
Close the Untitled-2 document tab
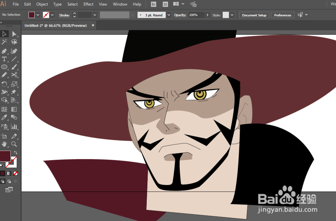pyautogui.click(x=93, y=25)
